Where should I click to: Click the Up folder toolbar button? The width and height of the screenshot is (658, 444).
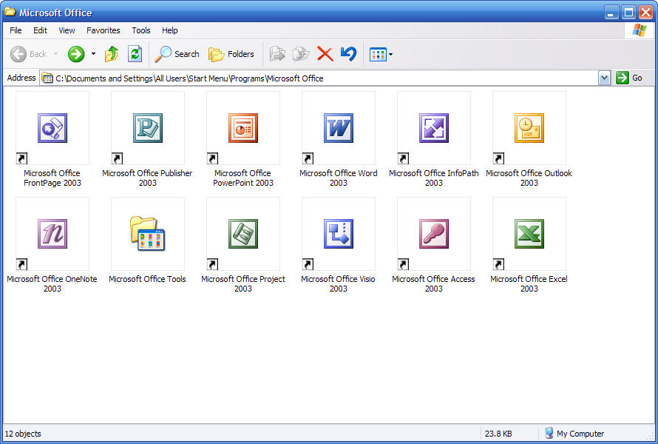(x=112, y=54)
